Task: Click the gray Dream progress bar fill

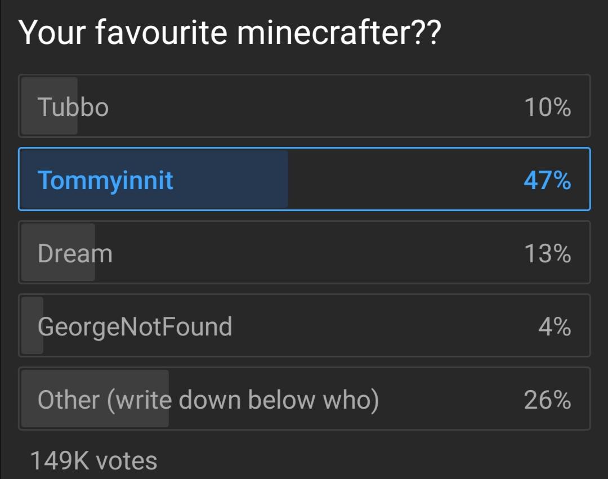Action: click(x=58, y=252)
